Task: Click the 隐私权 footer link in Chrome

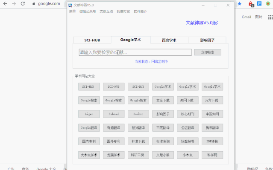Action: pos(252,169)
